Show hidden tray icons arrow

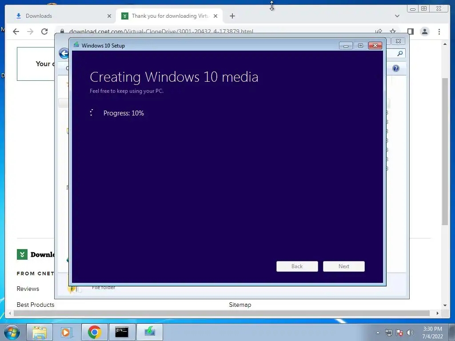[378, 333]
